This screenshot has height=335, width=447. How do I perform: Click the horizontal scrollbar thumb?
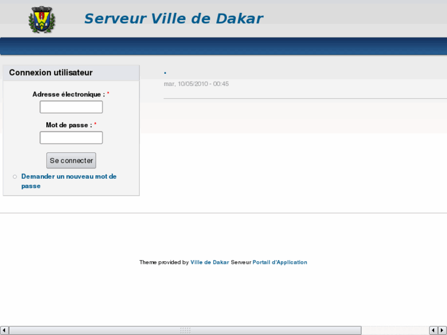[x=185, y=331]
